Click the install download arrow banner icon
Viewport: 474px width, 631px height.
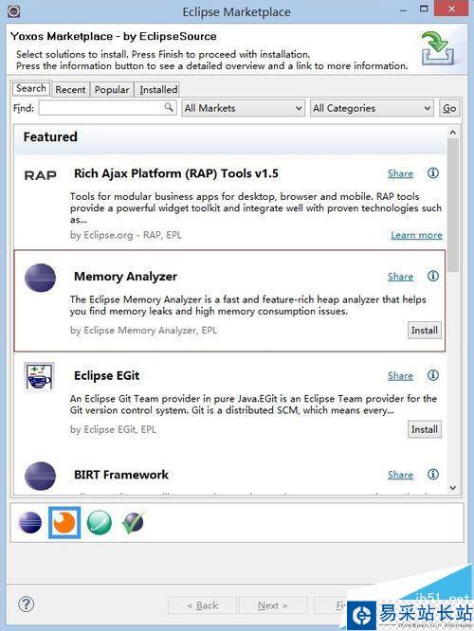pyautogui.click(x=438, y=49)
